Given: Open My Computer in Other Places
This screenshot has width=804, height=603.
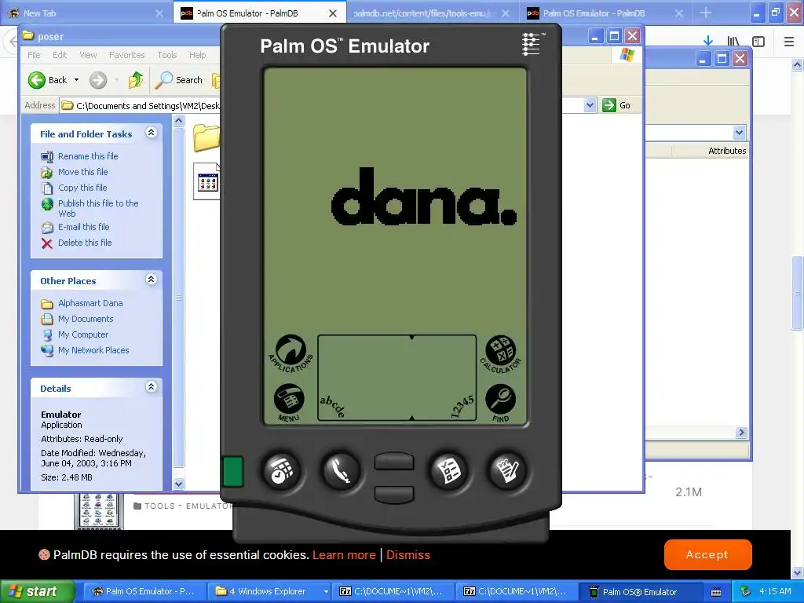Looking at the screenshot, I should coord(83,334).
